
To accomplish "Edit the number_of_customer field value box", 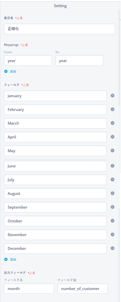I will coord(82,289).
